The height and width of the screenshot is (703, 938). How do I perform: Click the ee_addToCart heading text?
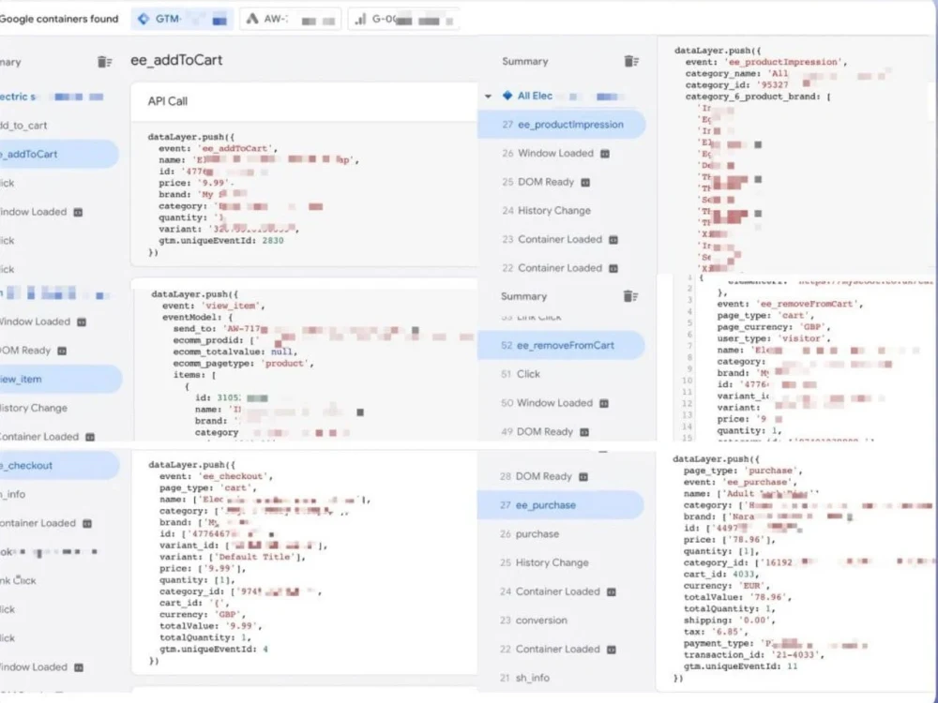[x=176, y=60]
